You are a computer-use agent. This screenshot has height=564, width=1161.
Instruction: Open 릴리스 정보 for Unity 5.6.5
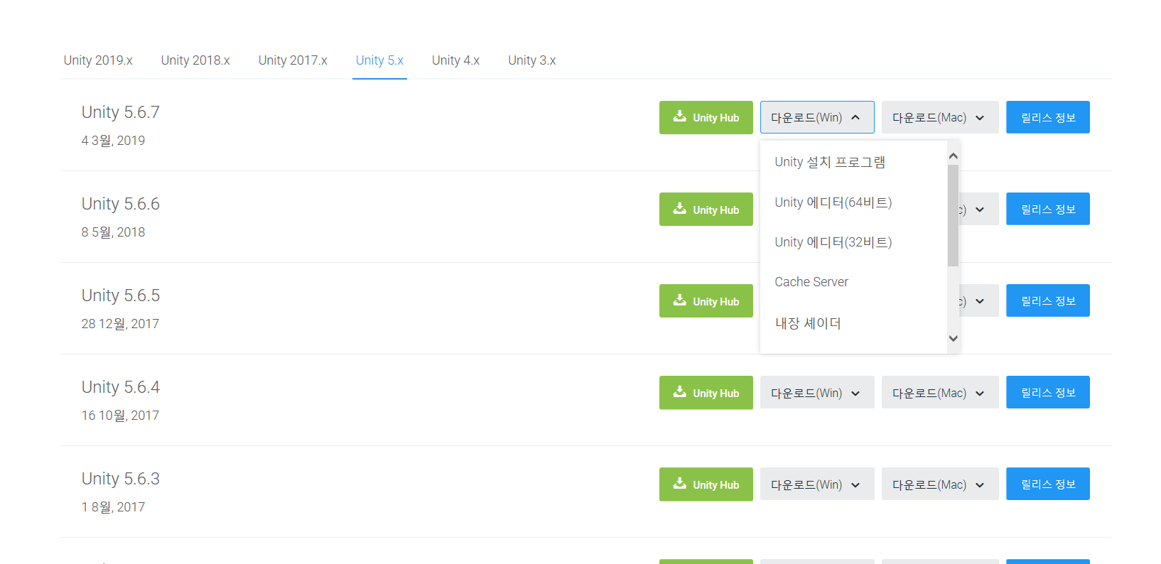[x=1048, y=300]
